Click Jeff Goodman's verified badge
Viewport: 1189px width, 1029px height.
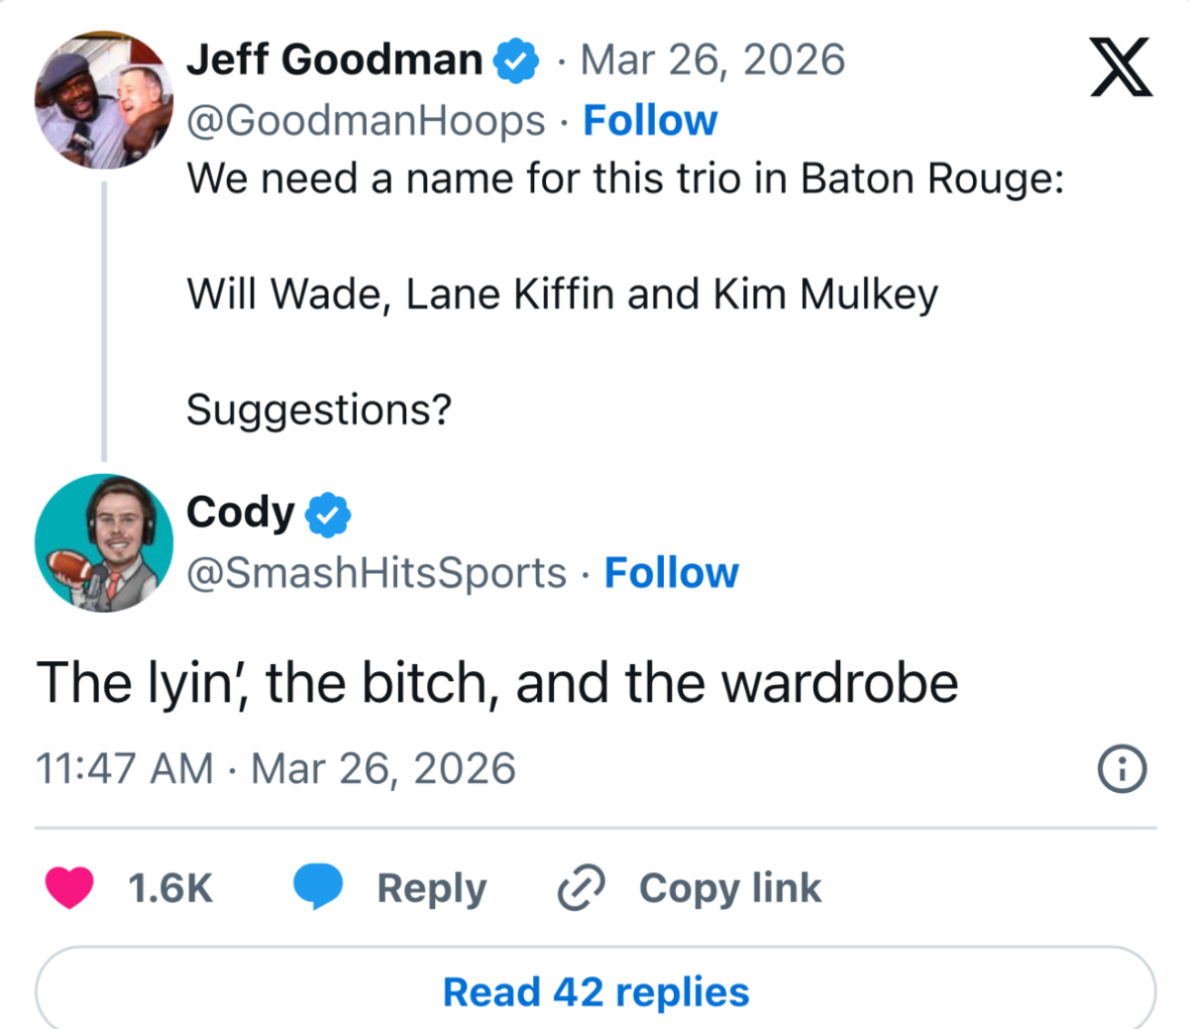click(x=515, y=61)
